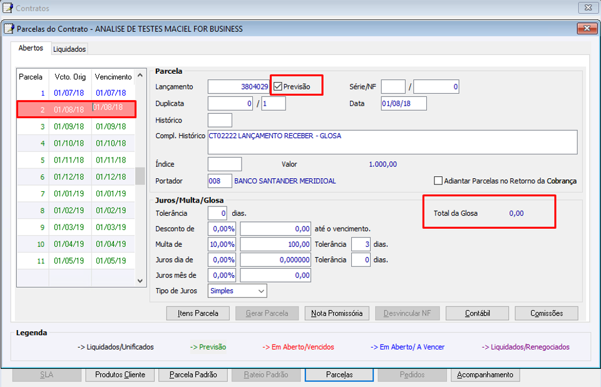The width and height of the screenshot is (601, 387).
Task: Click the Parcelas do Contrato window icon
Action: (9, 29)
